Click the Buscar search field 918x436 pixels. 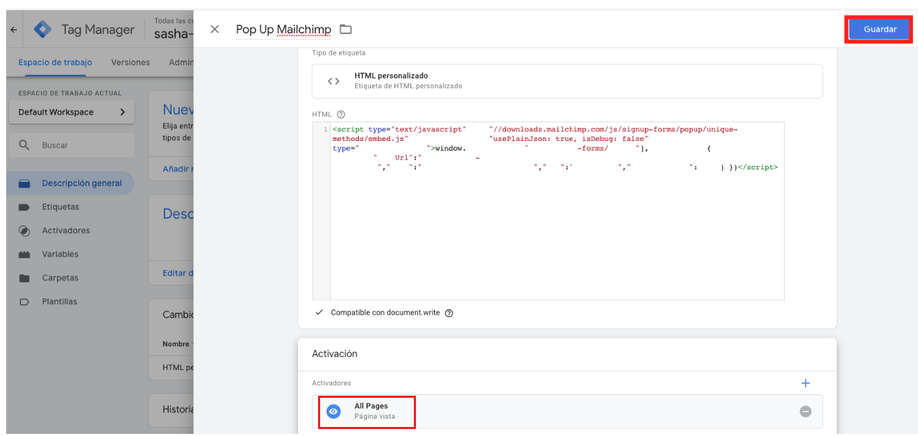[x=72, y=145]
